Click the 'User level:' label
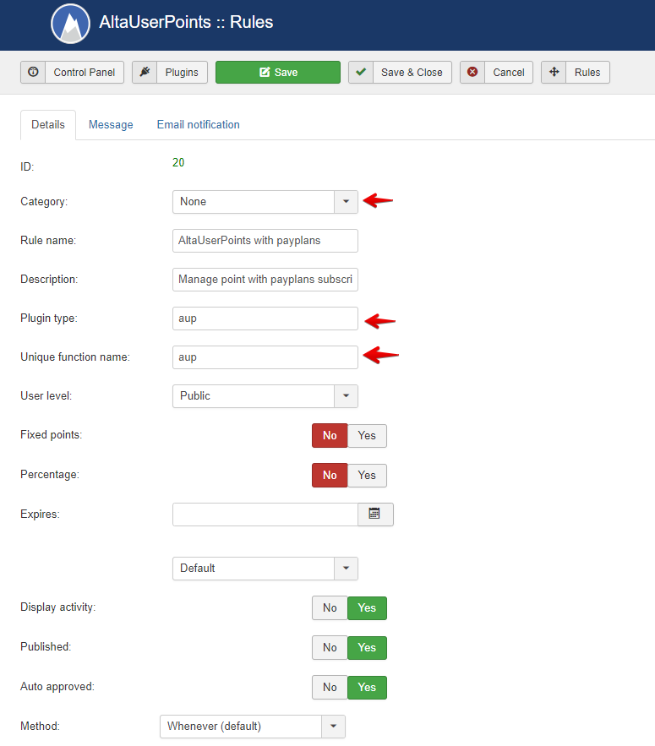The height and width of the screenshot is (746, 655). (46, 396)
